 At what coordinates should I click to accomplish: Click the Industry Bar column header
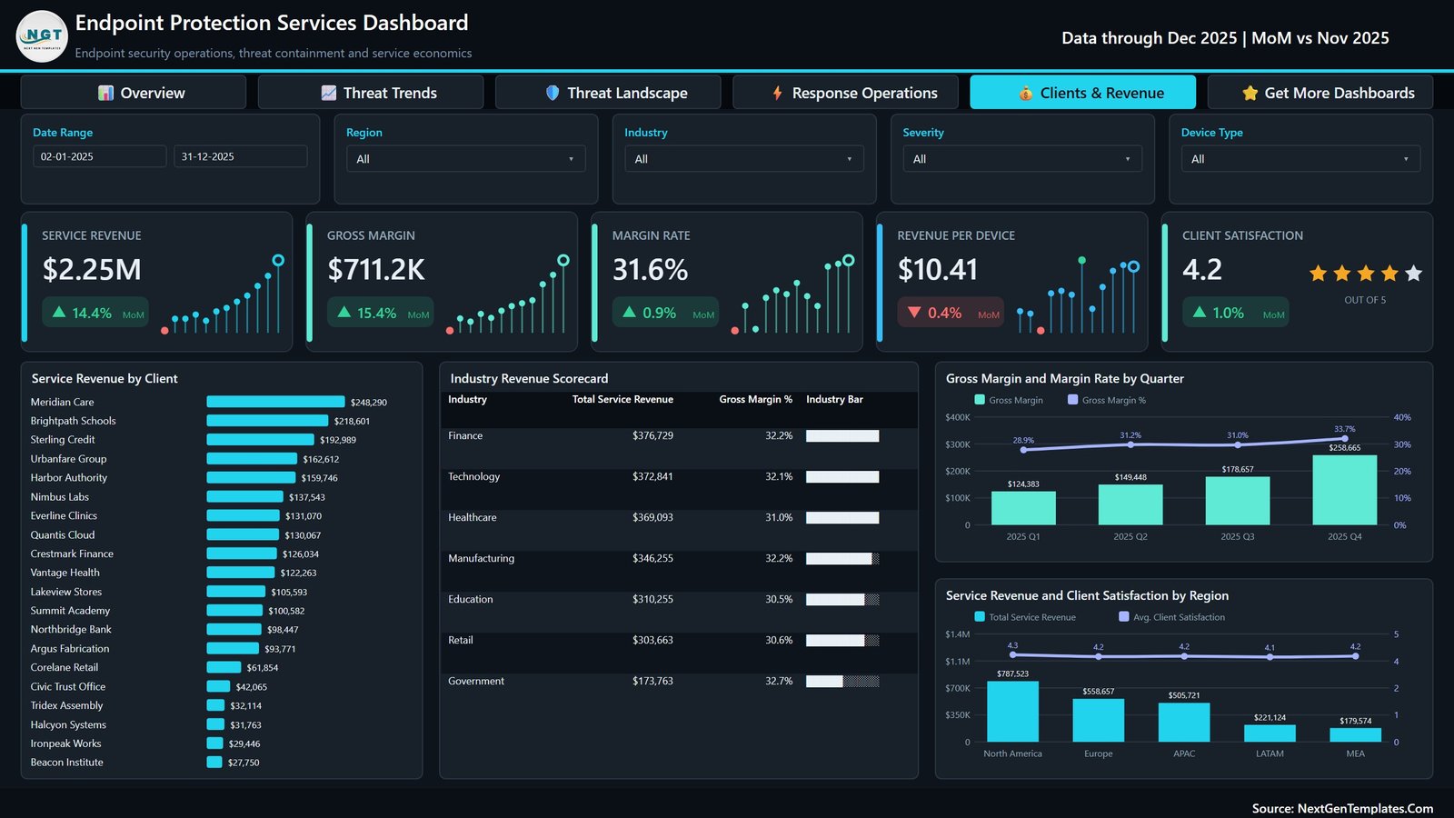coord(834,399)
